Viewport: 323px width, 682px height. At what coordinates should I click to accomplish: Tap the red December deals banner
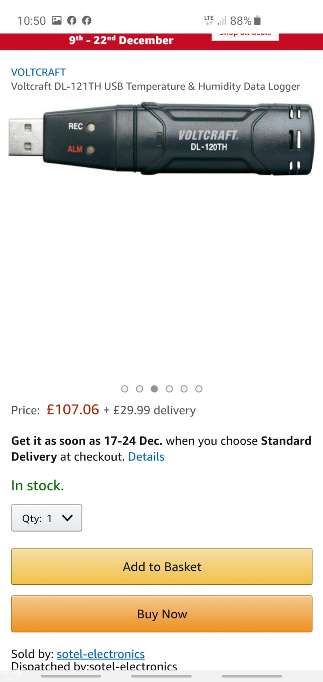(x=121, y=41)
